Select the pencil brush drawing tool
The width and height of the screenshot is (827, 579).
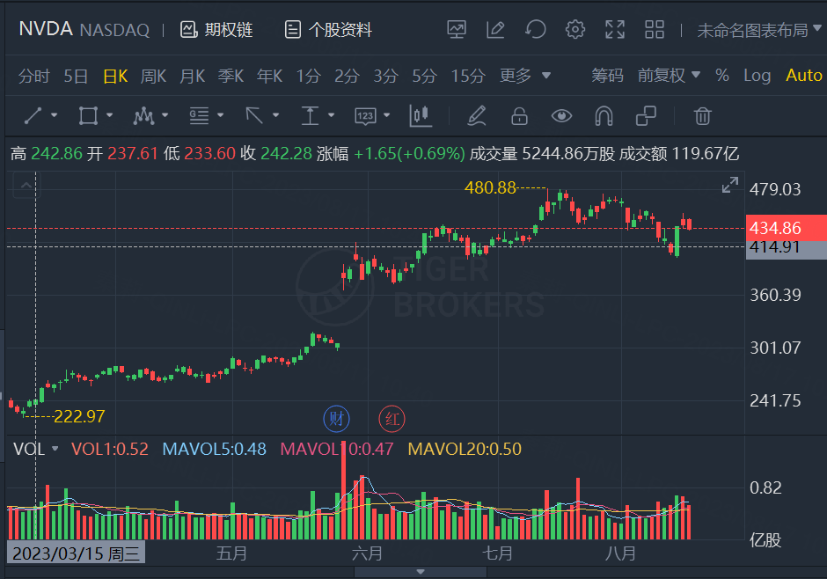(476, 115)
